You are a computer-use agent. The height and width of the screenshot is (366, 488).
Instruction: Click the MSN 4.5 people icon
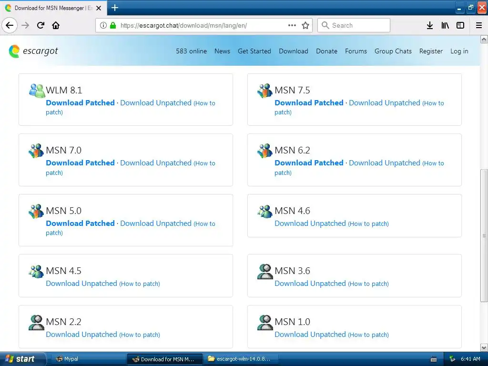[36, 271]
